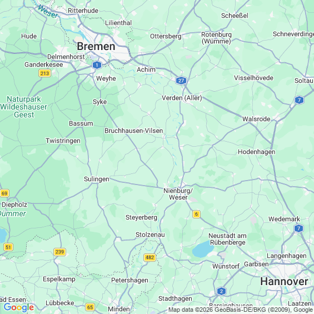Click the yellow 69 road shield near Diepholz
314x314 pixels.
pyautogui.click(x=4, y=193)
